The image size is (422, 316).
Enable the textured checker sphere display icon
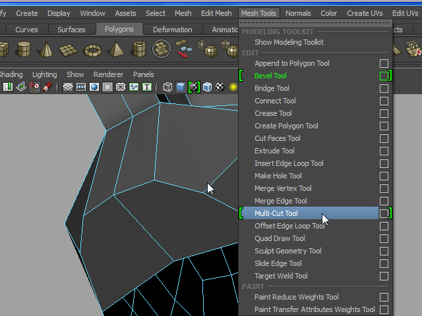[220, 87]
